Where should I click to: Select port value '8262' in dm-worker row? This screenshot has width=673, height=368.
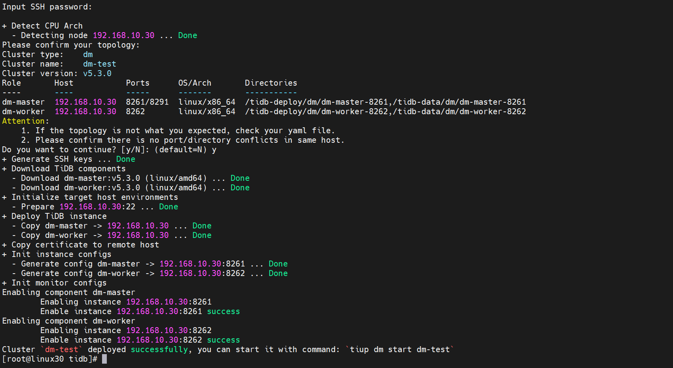click(135, 111)
